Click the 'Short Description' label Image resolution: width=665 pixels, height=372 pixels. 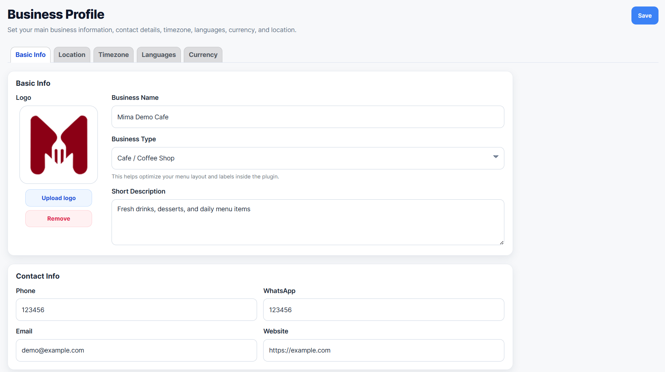coord(138,191)
